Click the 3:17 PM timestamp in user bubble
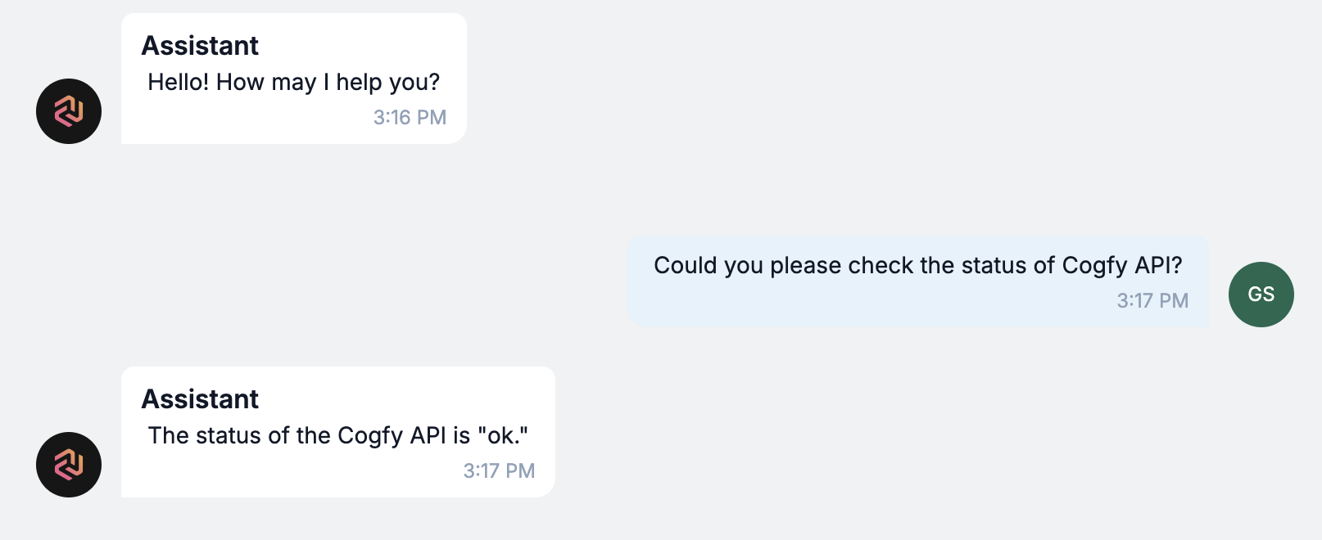The height and width of the screenshot is (540, 1322). pos(1152,301)
